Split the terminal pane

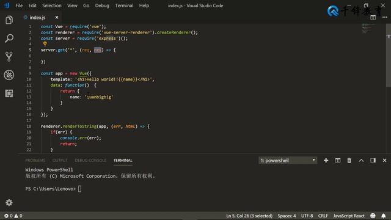(338, 160)
